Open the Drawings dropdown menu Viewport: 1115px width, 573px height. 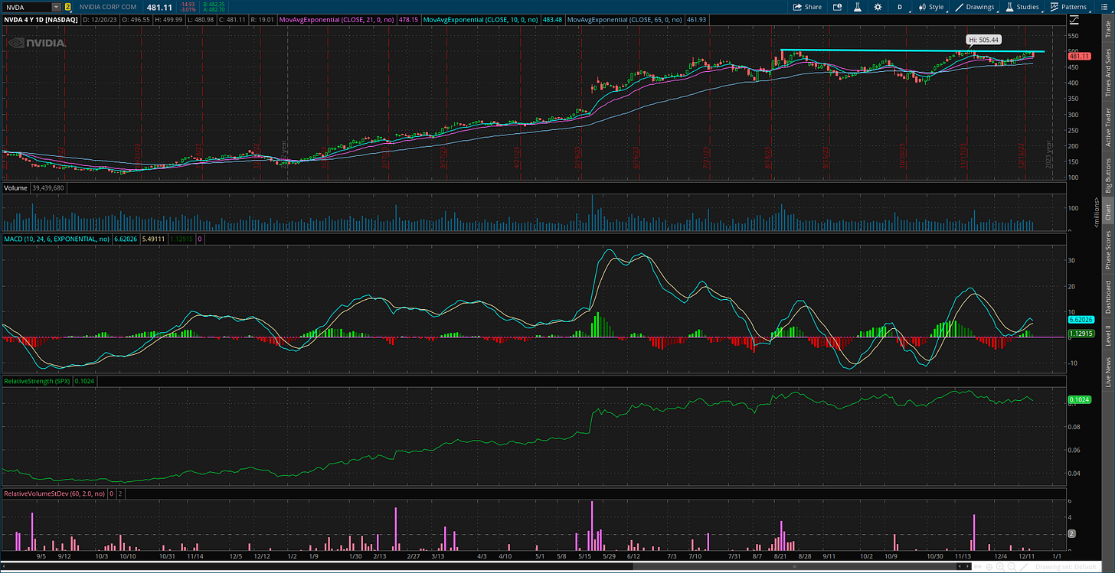tap(973, 7)
